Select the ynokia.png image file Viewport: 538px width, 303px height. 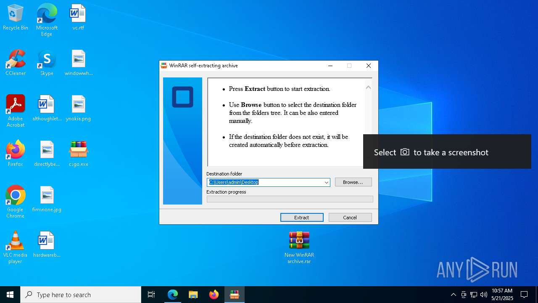(79, 108)
